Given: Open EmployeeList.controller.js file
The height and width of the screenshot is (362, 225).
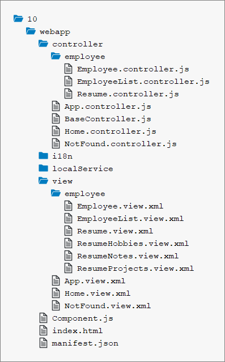Looking at the screenshot, I should [143, 82].
